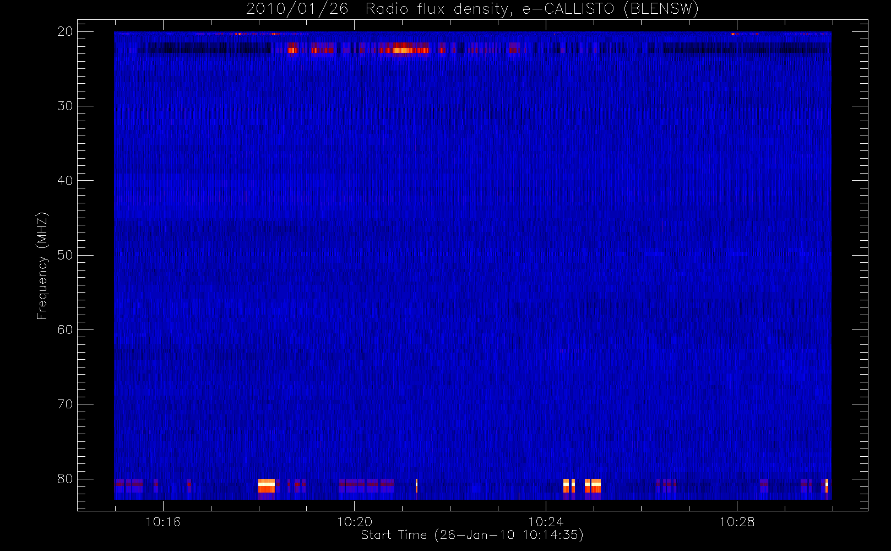The height and width of the screenshot is (551, 891).
Task: Click the 60 MHz frequency tick label
Action: (x=65, y=329)
